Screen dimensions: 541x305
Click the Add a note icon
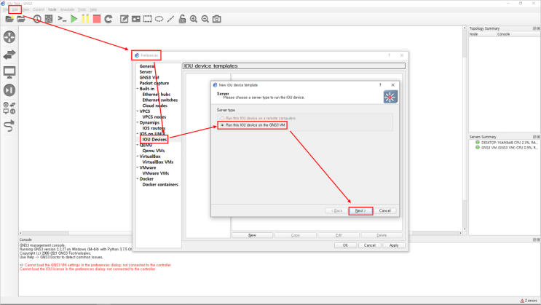pyautogui.click(x=125, y=19)
